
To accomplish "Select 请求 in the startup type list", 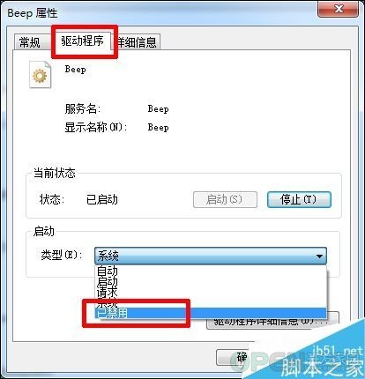I will 211,292.
